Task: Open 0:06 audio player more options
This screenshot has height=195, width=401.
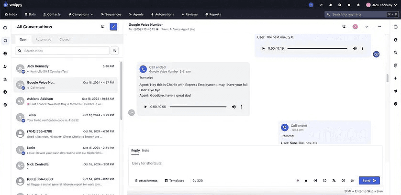Action: [241, 107]
